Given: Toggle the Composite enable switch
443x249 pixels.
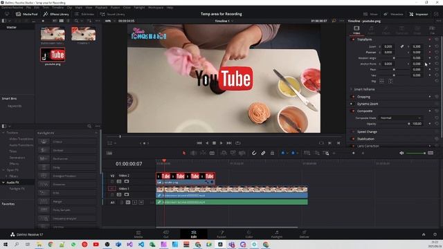Looking at the screenshot, I should coord(353,111).
